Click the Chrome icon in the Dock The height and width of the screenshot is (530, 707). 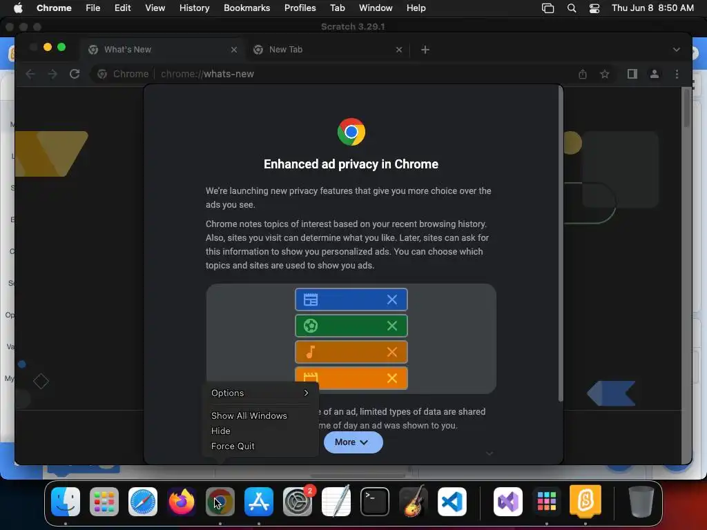pyautogui.click(x=220, y=501)
